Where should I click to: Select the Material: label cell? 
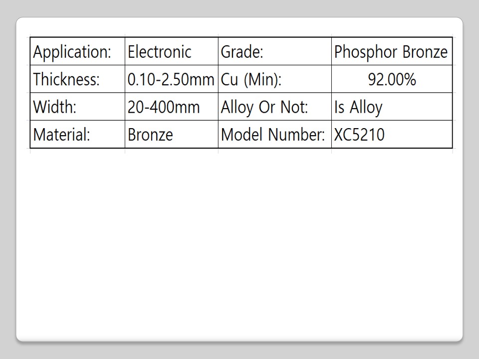pos(61,135)
